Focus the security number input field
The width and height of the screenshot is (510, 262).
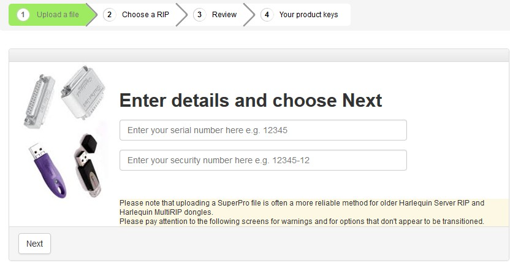click(263, 160)
